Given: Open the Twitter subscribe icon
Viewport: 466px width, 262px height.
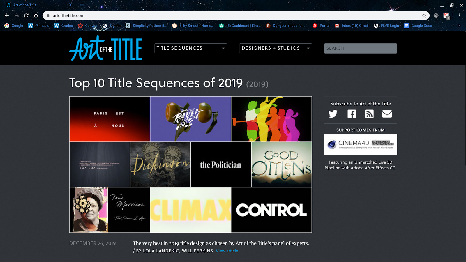Looking at the screenshot, I should click(333, 114).
